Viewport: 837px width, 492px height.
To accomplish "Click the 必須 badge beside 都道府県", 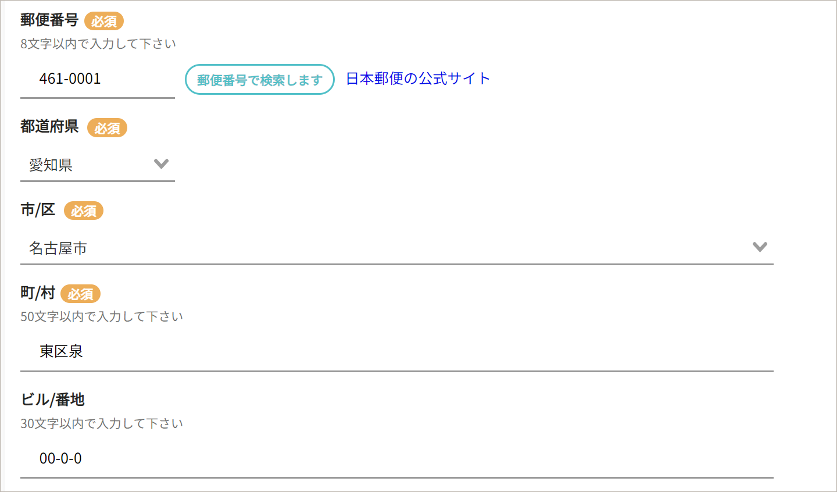I will pos(107,128).
